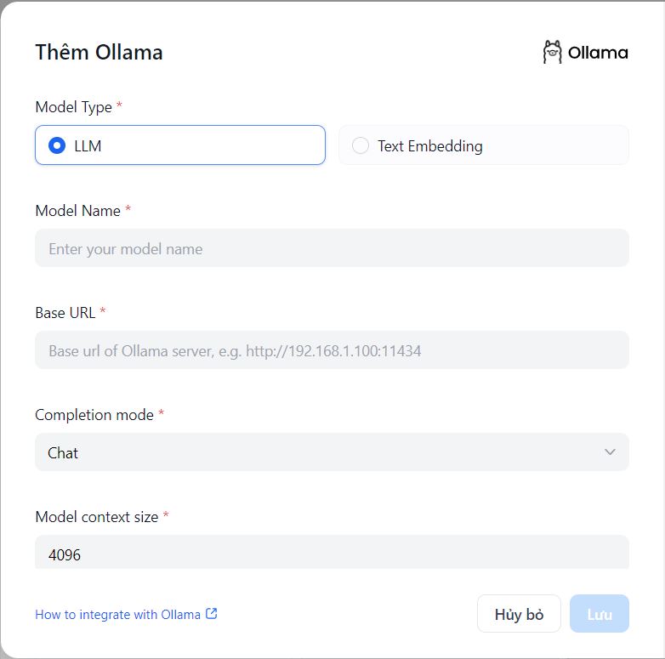Click the Base URL label
The image size is (665, 659).
(x=65, y=313)
